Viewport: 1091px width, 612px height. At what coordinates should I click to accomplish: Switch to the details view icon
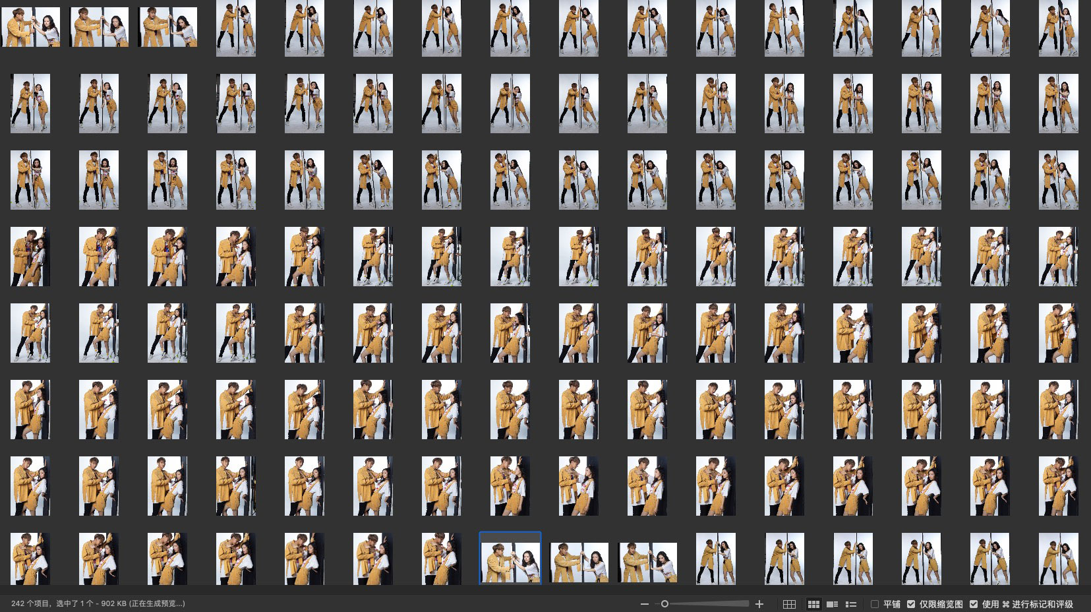[x=832, y=604]
